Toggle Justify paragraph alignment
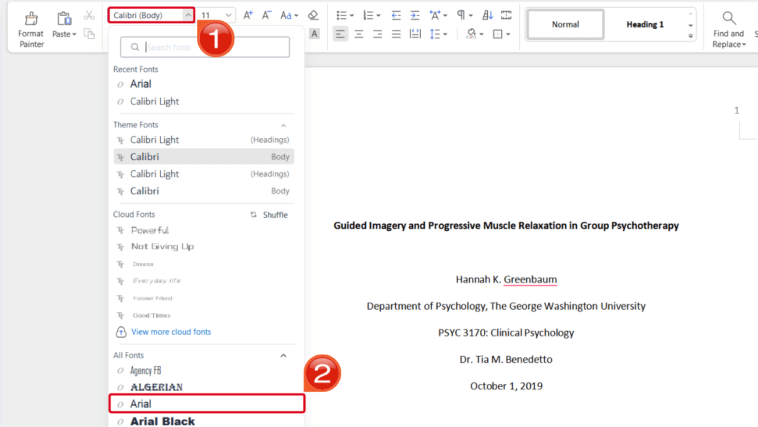 pyautogui.click(x=396, y=34)
